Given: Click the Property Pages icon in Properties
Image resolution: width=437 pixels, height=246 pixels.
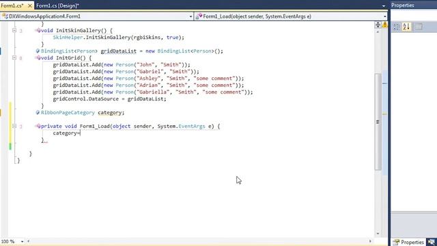Looking at the screenshot, I should 419,27.
